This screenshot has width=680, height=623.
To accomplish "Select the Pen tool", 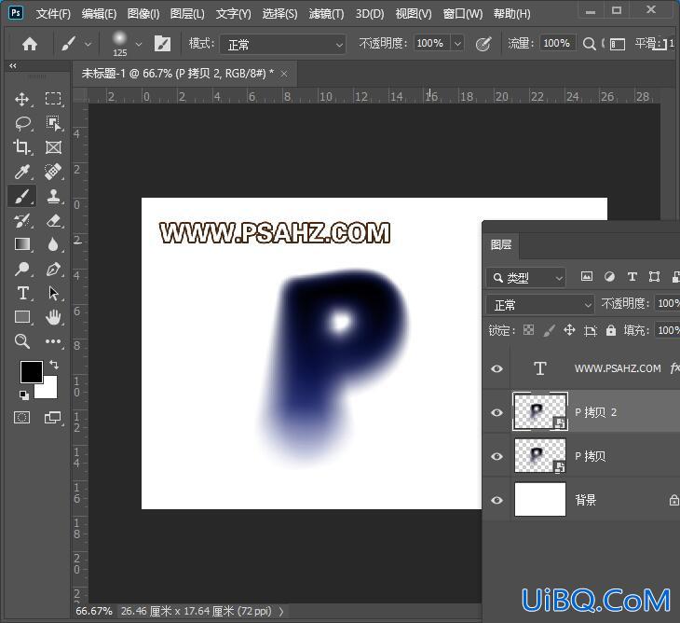I will (53, 270).
